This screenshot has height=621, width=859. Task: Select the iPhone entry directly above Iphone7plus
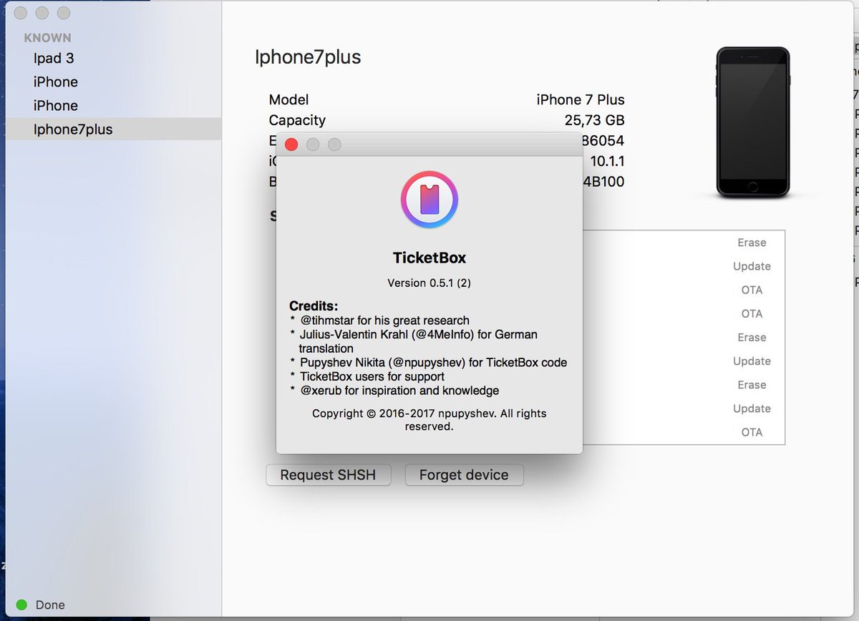point(56,105)
